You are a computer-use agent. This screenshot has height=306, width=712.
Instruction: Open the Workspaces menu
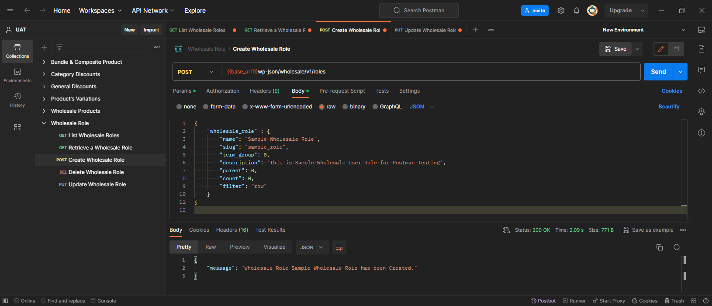pyautogui.click(x=100, y=10)
